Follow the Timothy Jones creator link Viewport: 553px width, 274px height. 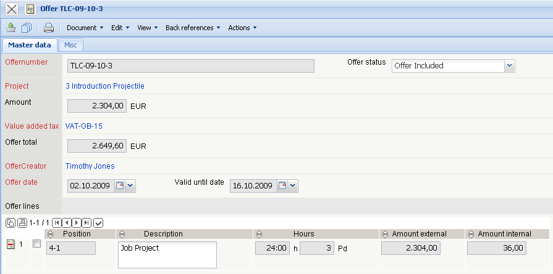pos(90,166)
